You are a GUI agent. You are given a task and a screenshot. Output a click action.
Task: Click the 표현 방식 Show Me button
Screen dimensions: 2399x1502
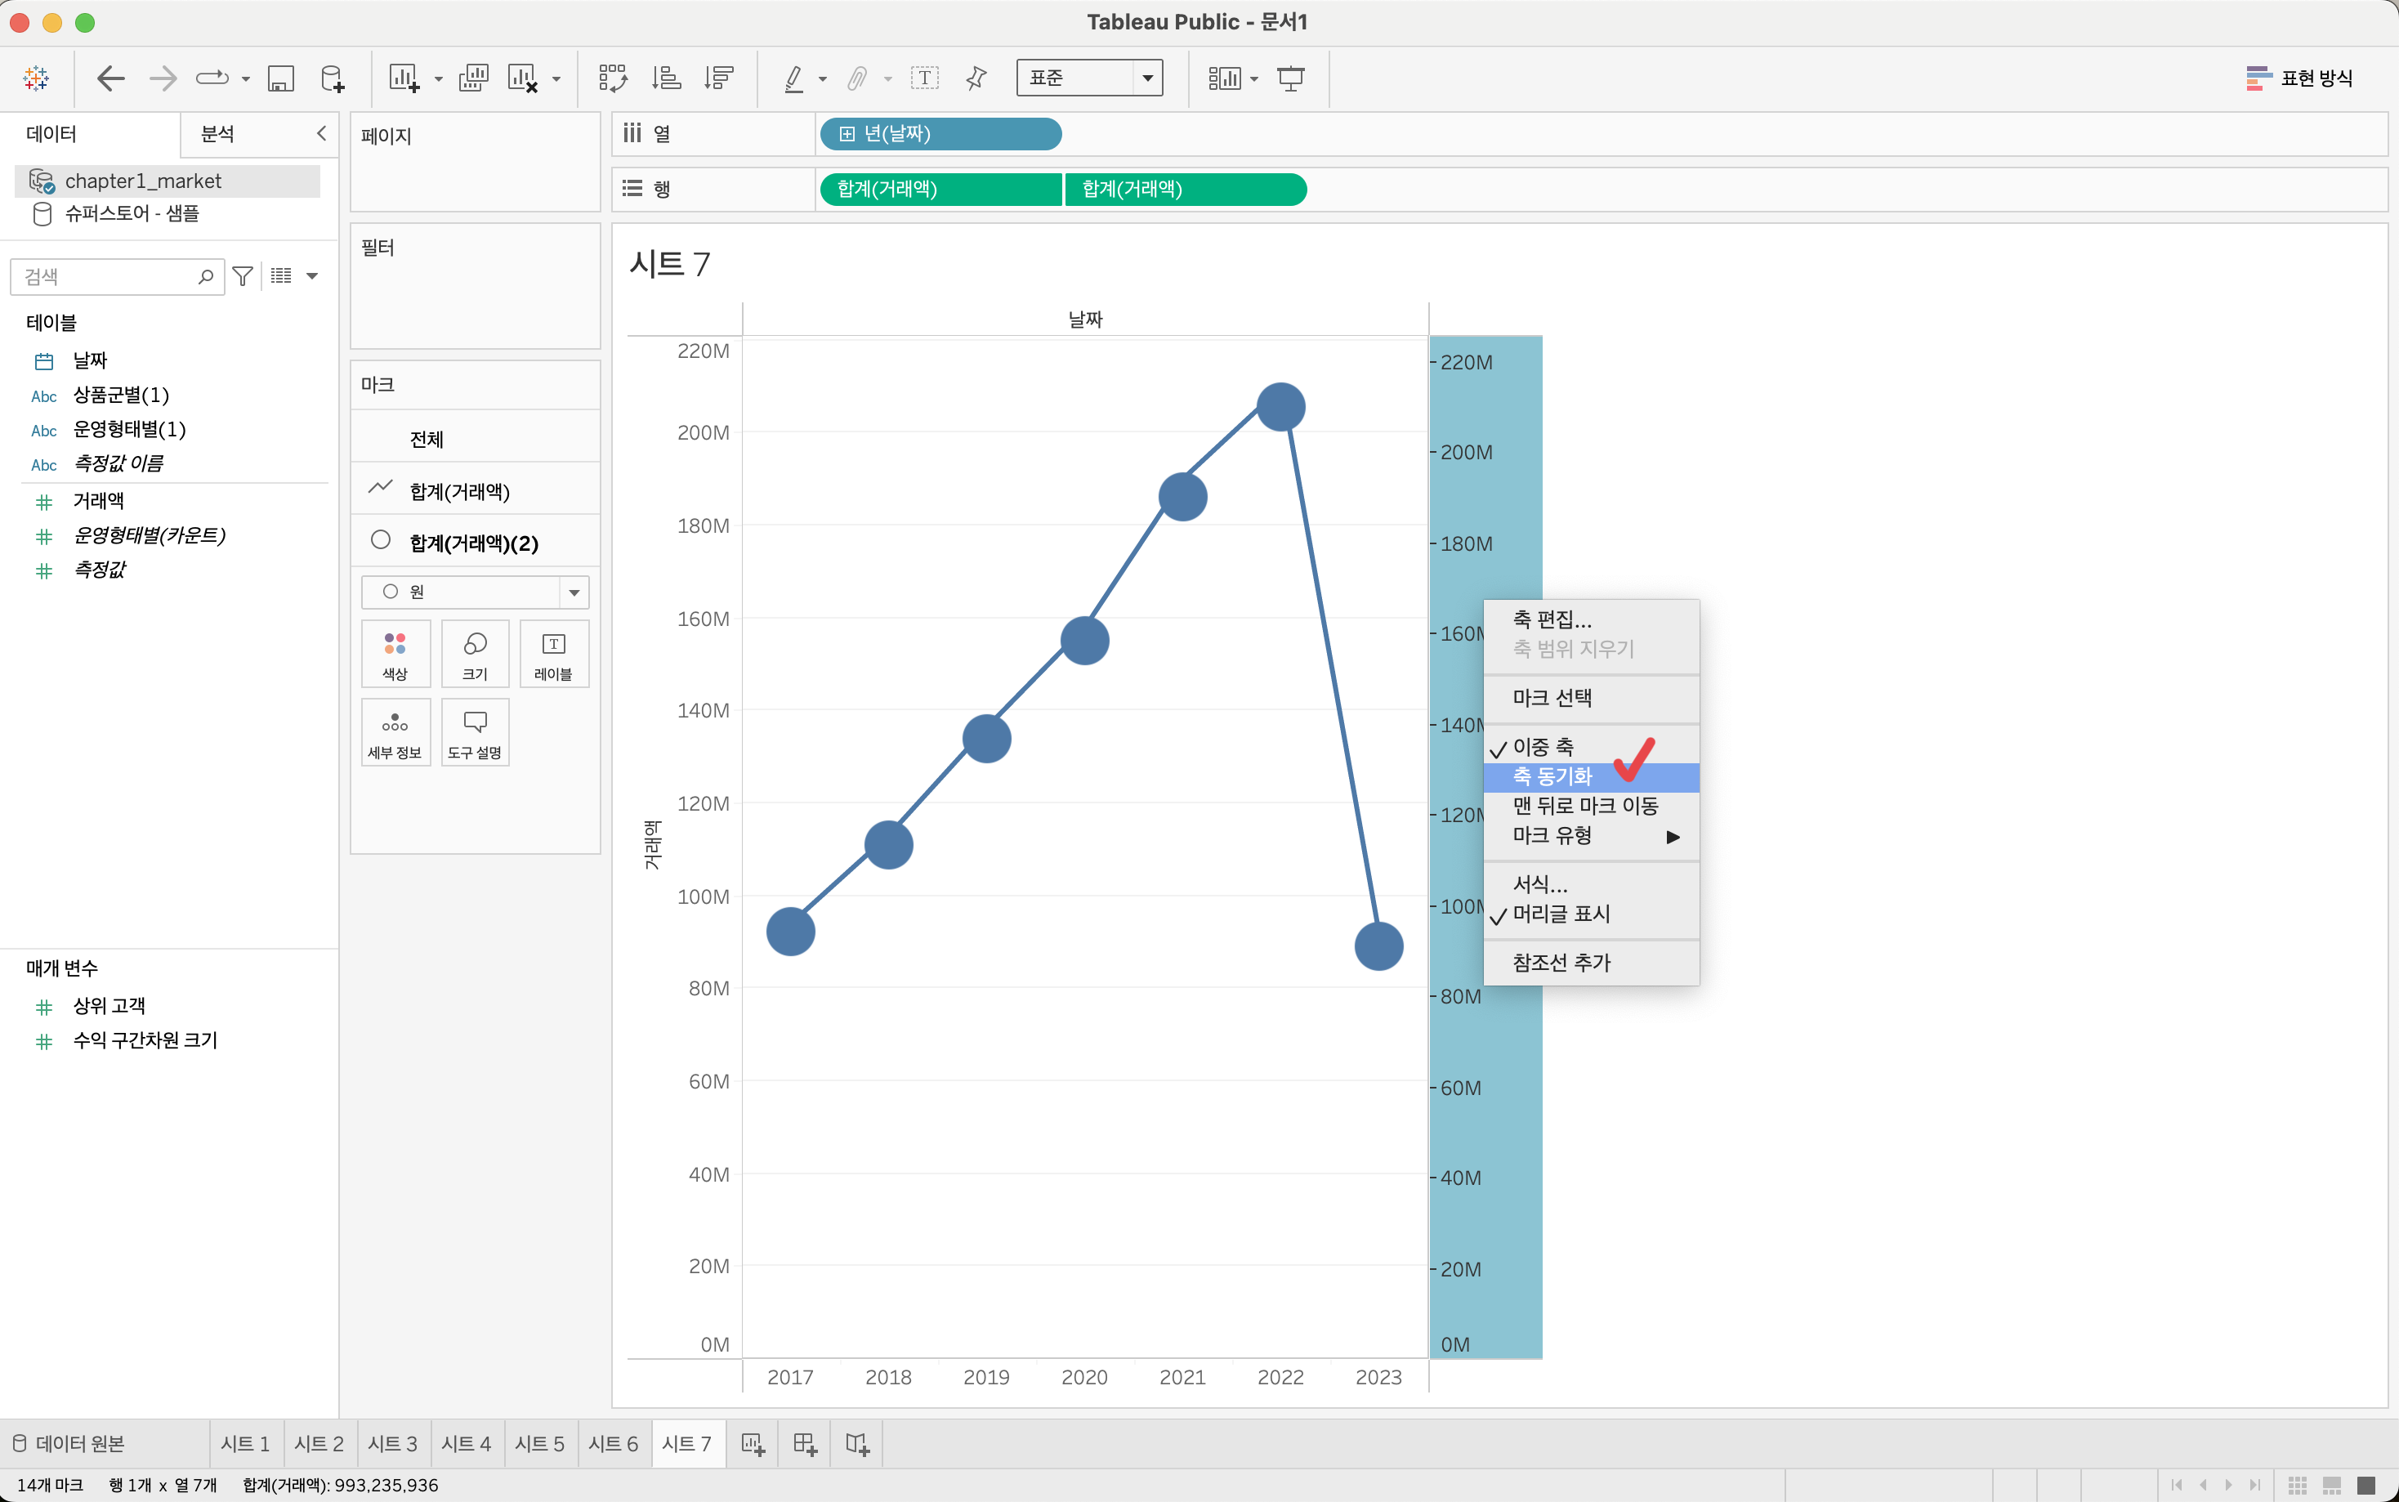[2299, 78]
